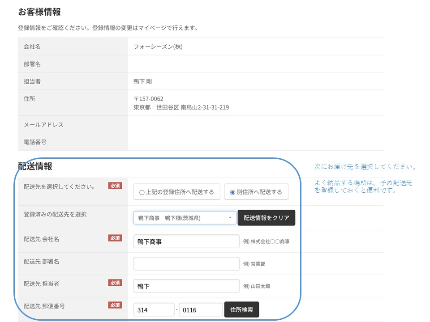Click the company name value フォーシーズン(株)
The width and height of the screenshot is (430, 322).
point(158,47)
